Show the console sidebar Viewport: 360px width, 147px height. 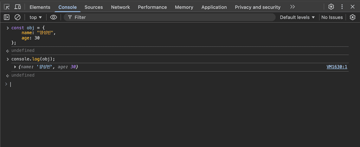[7, 17]
